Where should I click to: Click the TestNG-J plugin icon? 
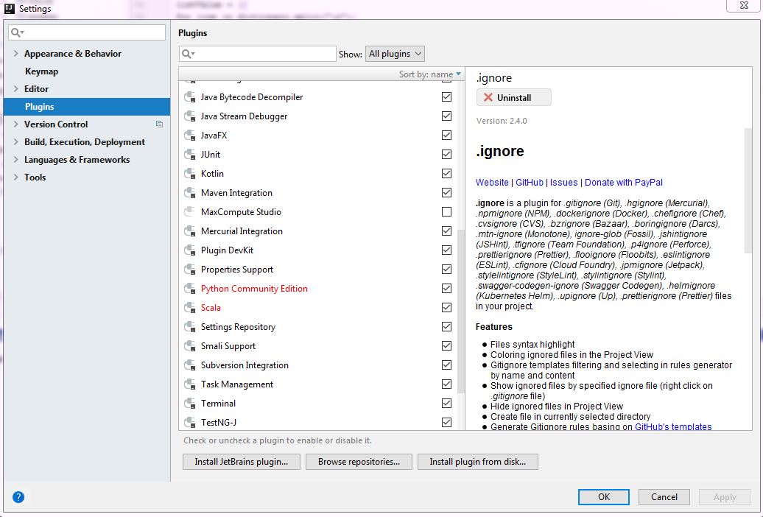tap(190, 422)
